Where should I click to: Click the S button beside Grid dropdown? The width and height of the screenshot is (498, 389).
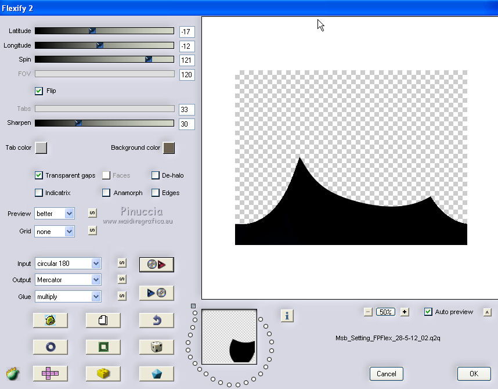click(92, 230)
